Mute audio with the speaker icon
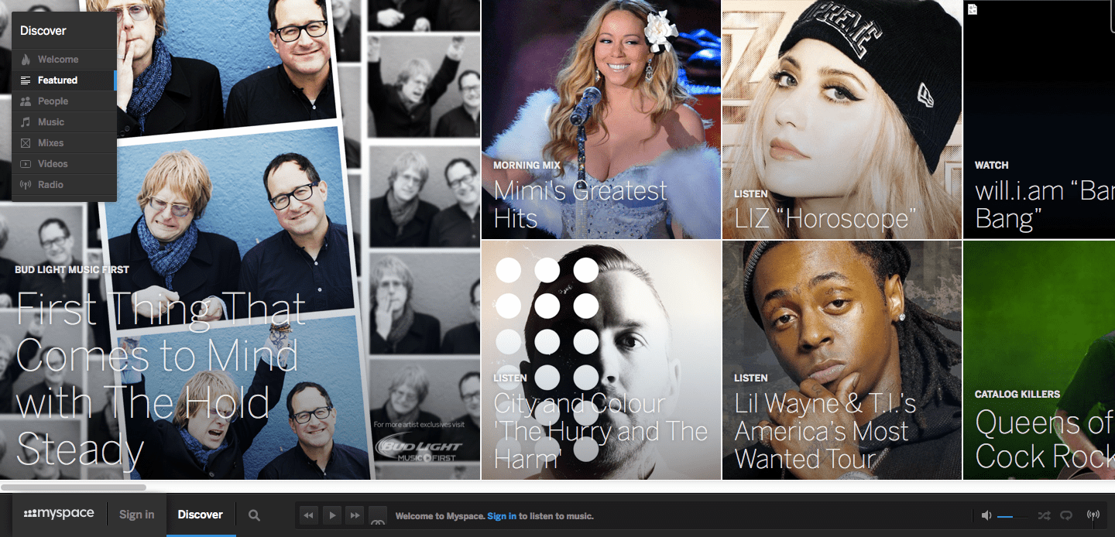This screenshot has width=1115, height=537. (986, 515)
